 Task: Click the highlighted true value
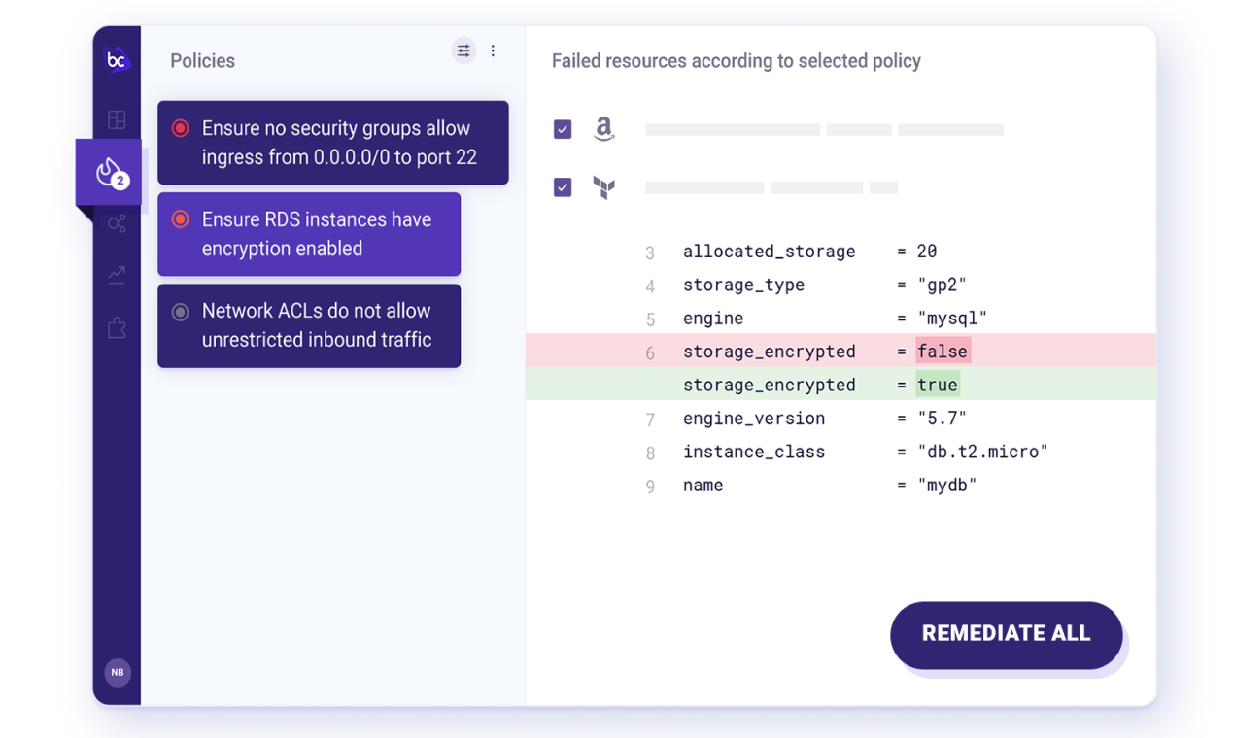click(938, 385)
